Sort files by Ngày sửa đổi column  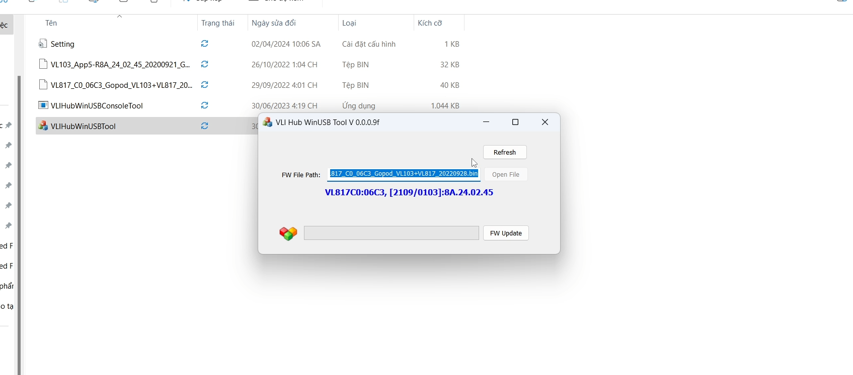[274, 23]
